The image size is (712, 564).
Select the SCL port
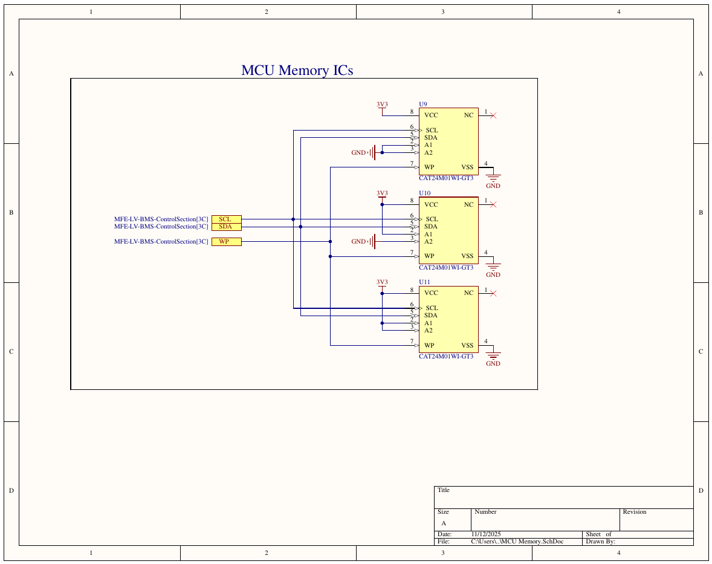227,219
